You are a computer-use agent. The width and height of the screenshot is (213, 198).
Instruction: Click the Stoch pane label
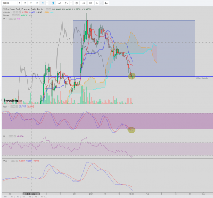click(x=5, y=106)
